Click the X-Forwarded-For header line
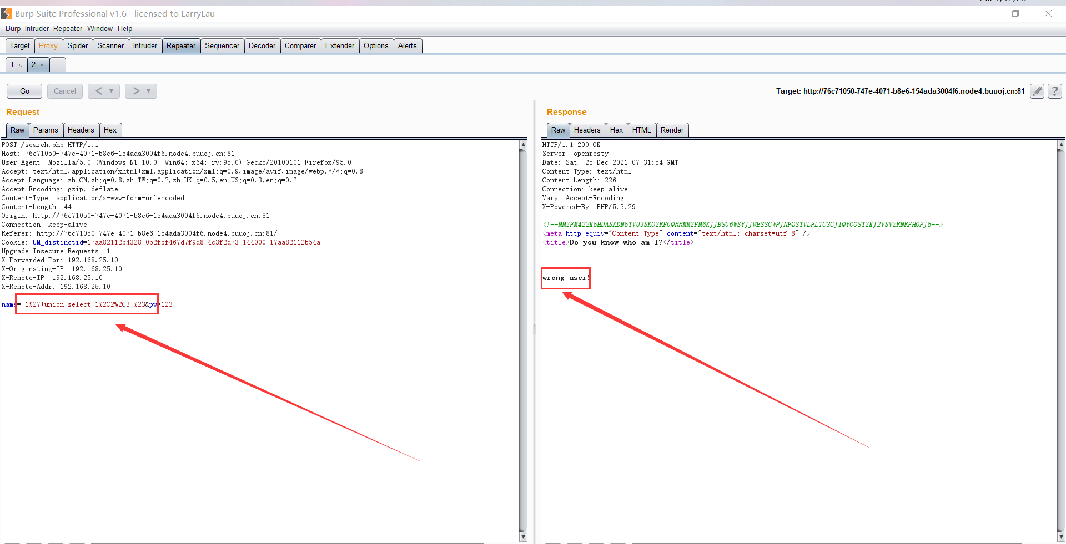The width and height of the screenshot is (1066, 544). click(x=60, y=260)
